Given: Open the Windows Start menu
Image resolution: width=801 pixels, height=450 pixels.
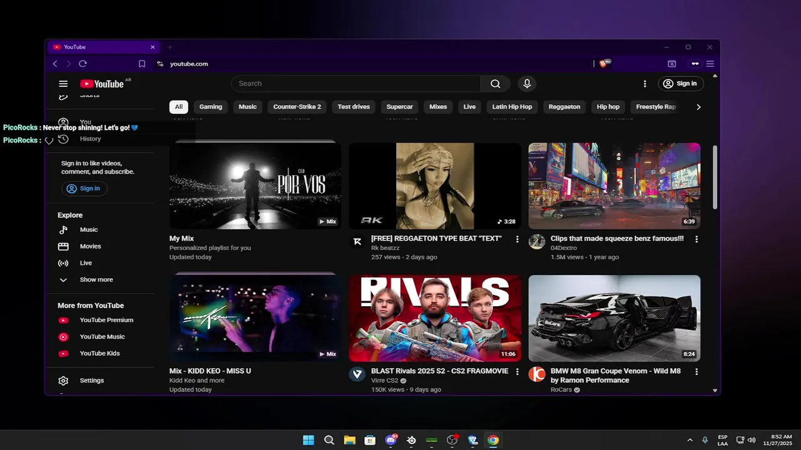Looking at the screenshot, I should click(x=309, y=440).
